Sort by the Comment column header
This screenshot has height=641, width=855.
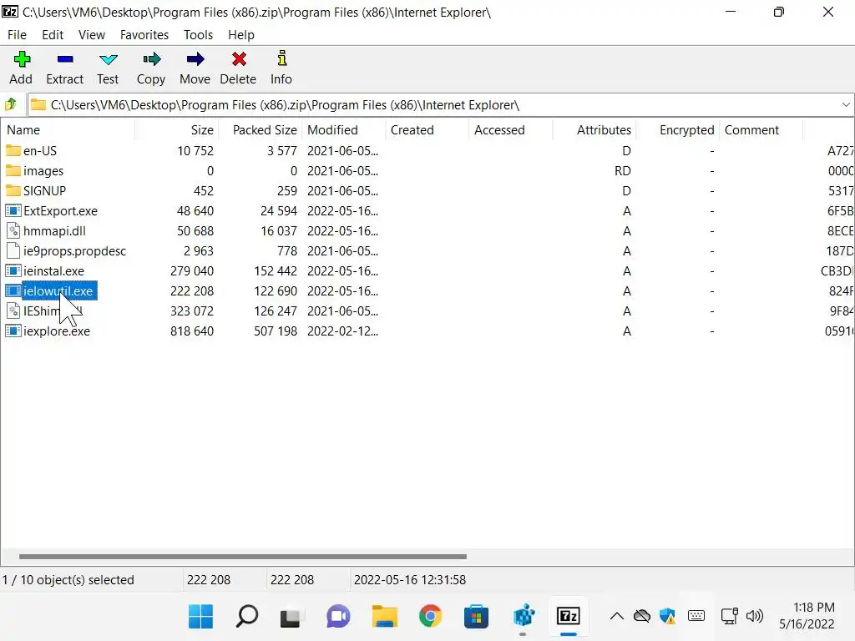coord(761,129)
